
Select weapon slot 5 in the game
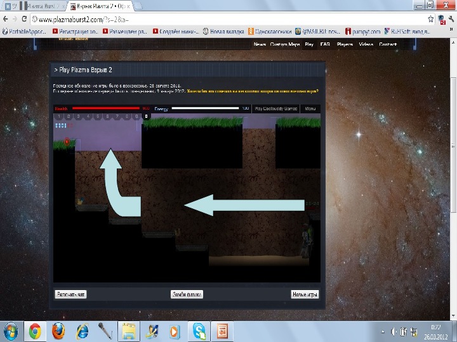pyautogui.click(x=98, y=117)
